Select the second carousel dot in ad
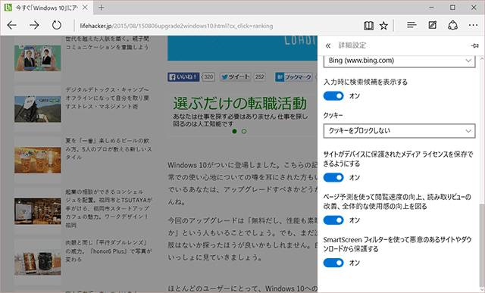Screen dimensions: 485x293 [244, 131]
